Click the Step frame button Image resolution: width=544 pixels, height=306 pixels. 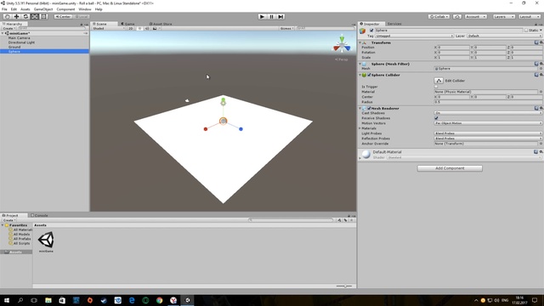point(281,17)
